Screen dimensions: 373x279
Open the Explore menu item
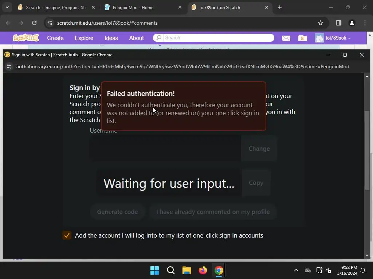click(x=84, y=38)
